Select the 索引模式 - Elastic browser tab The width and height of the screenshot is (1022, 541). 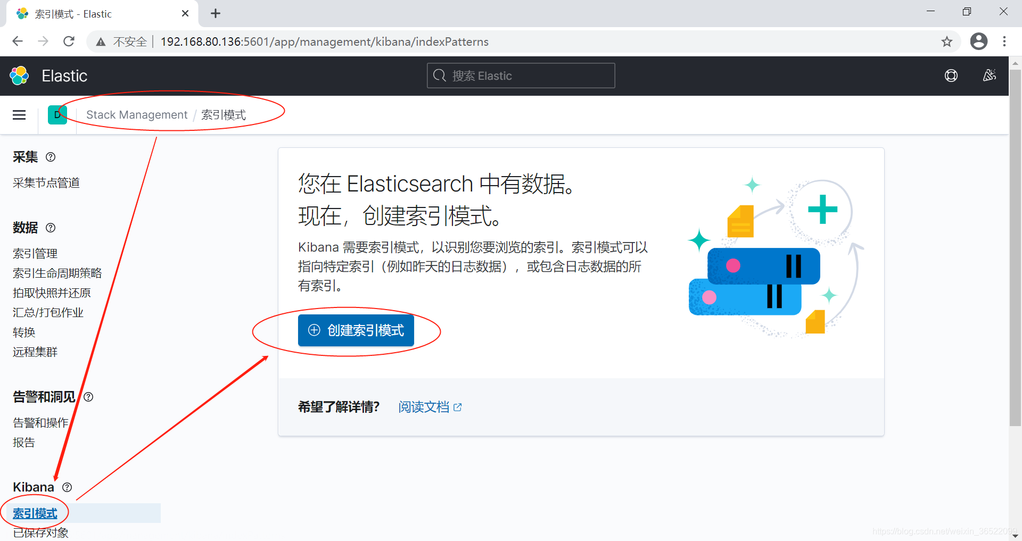pyautogui.click(x=102, y=14)
